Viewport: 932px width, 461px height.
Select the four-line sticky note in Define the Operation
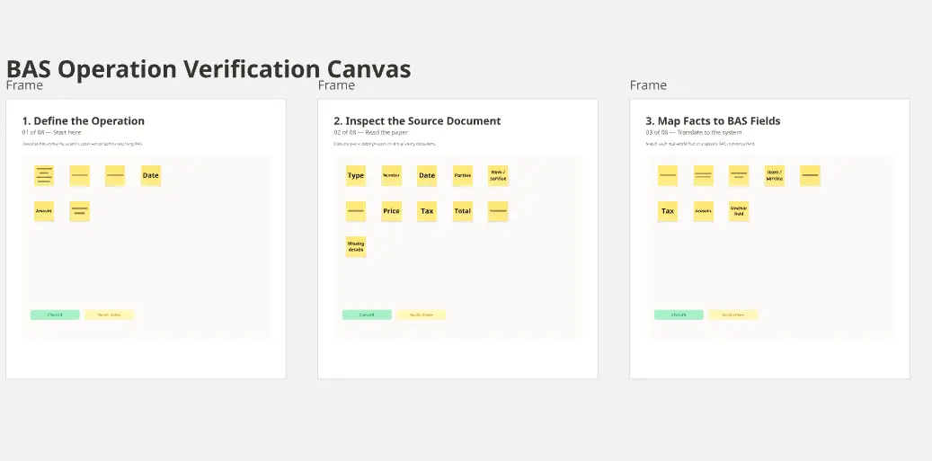pos(44,175)
